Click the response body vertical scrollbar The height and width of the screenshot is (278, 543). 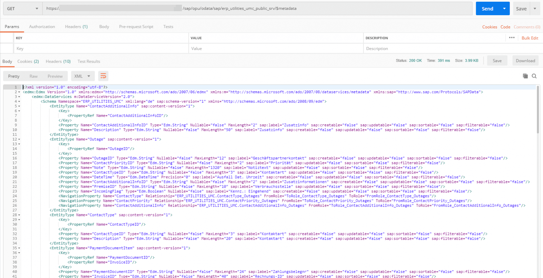click(538, 110)
